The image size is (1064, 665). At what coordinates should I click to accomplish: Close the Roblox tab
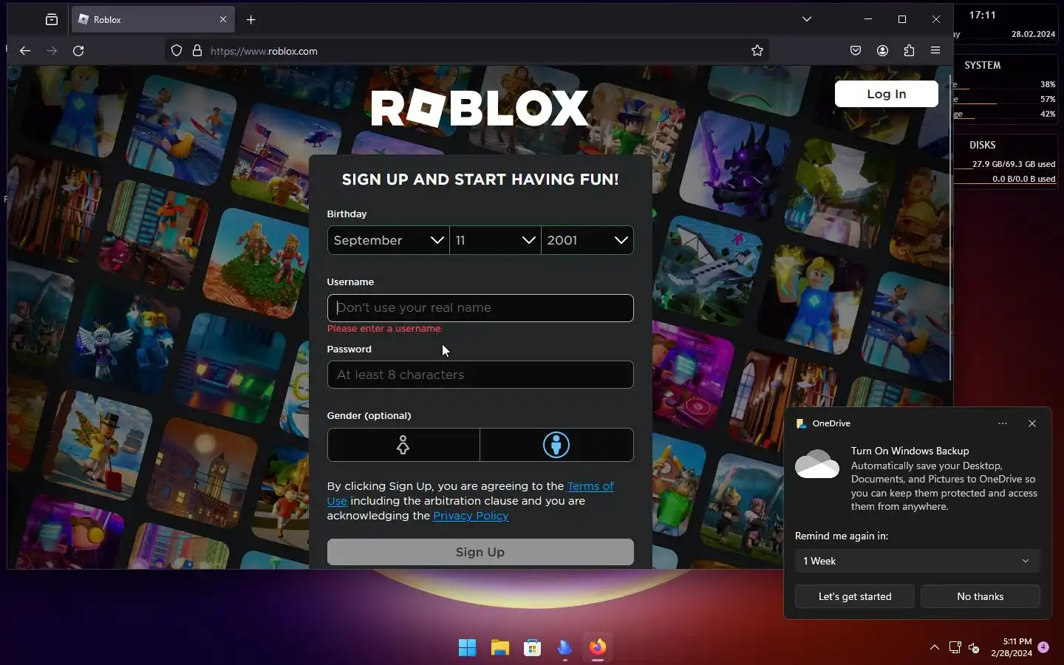pos(223,20)
